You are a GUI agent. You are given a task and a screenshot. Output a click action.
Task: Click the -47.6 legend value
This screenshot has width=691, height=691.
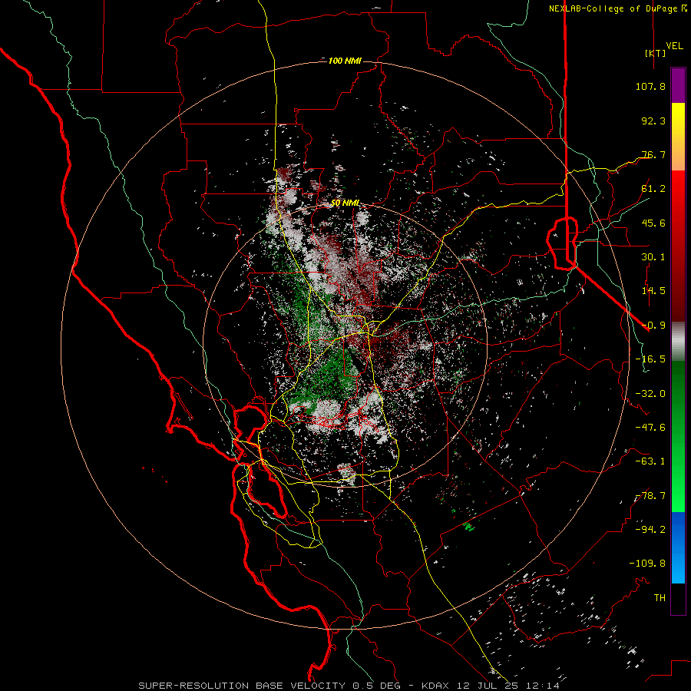(x=650, y=428)
